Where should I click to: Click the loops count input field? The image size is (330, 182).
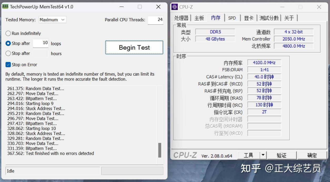40,43
